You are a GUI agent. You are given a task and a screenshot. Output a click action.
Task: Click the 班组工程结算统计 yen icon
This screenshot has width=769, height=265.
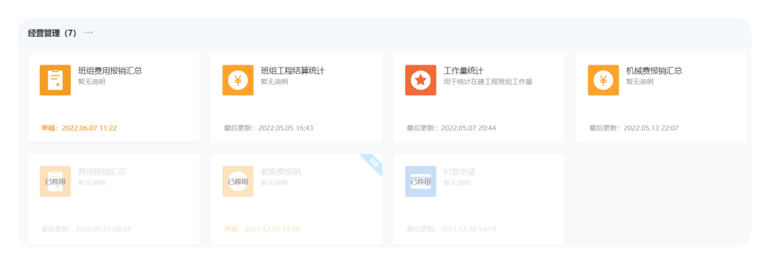tap(238, 80)
